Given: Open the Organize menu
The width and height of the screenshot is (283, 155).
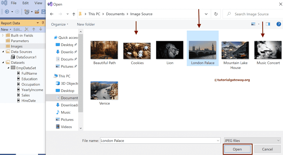Looking at the screenshot, I should pos(60,24).
